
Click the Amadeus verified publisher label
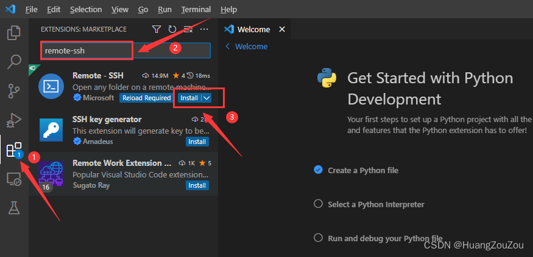[93, 142]
